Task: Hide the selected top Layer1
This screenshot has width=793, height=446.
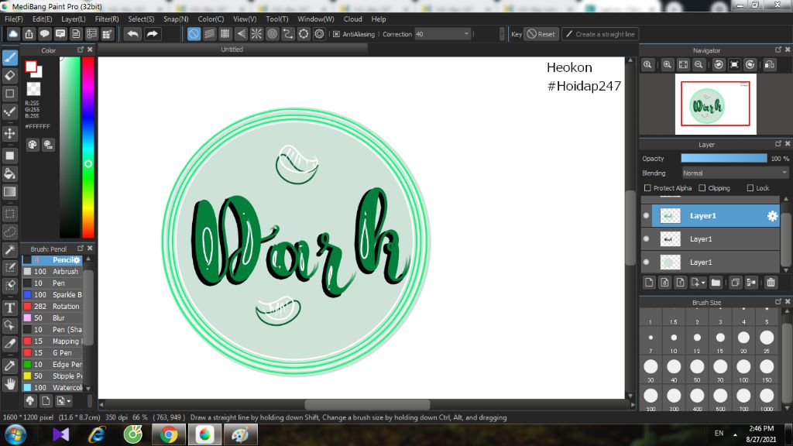Action: tap(646, 215)
